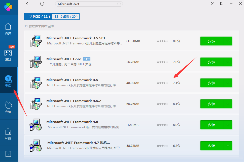244x162 pixels.
Task: Open Microsoft .NET Framework 4.7 脱机 title
Action: (x=79, y=143)
